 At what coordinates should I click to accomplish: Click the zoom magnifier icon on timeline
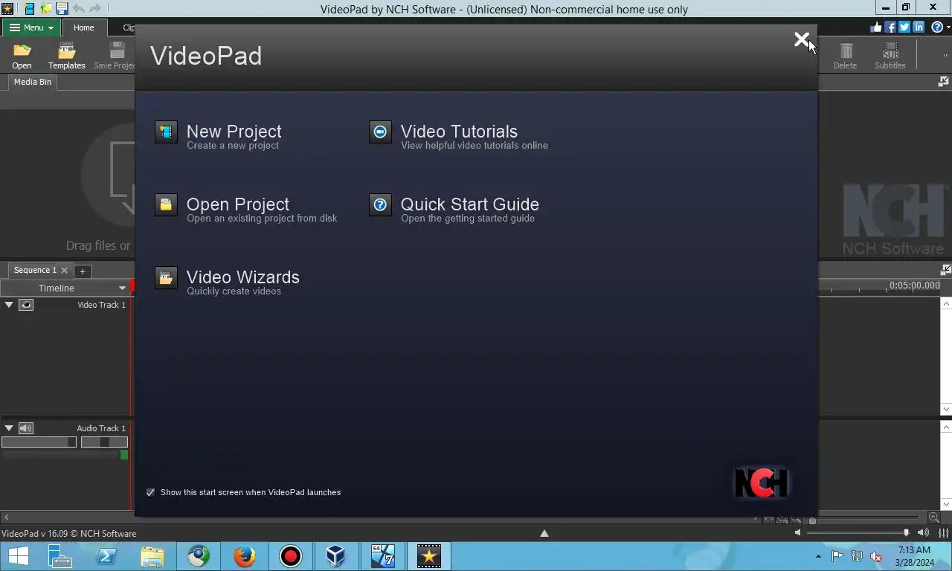pos(933,517)
